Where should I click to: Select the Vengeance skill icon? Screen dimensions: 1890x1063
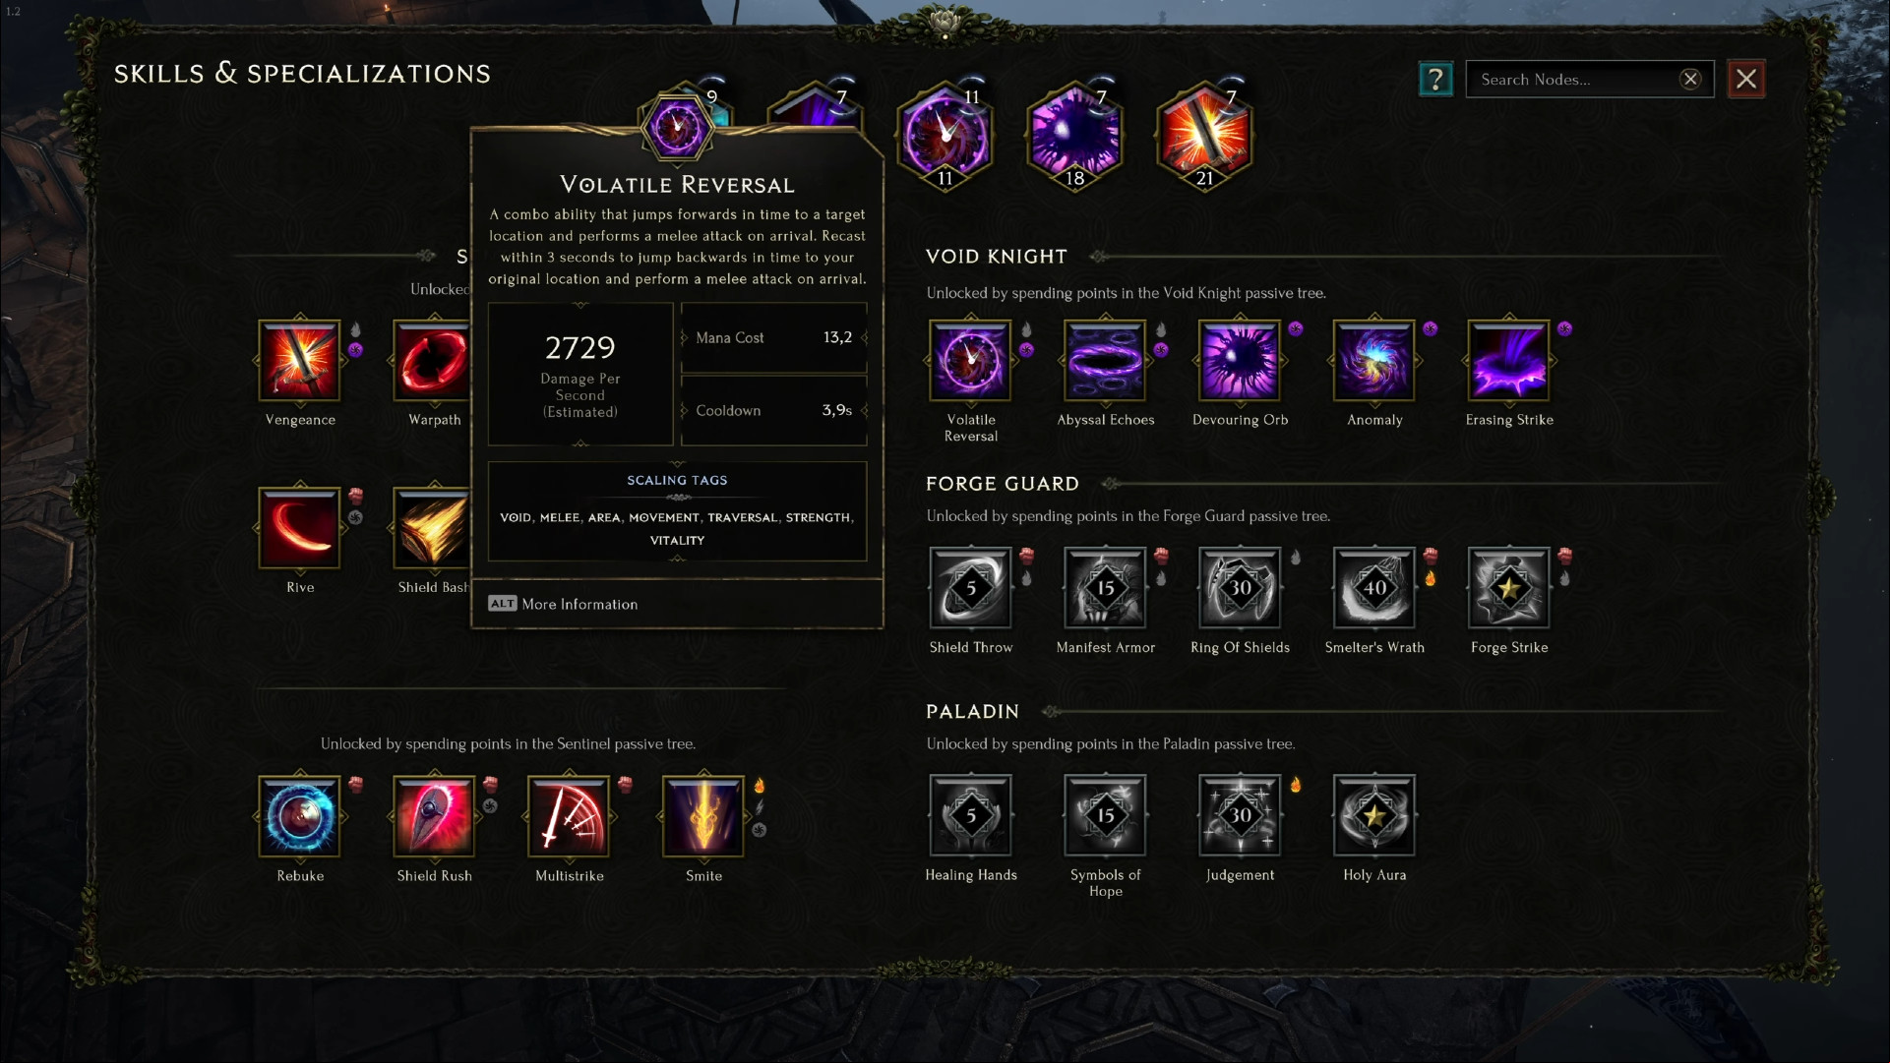(300, 361)
